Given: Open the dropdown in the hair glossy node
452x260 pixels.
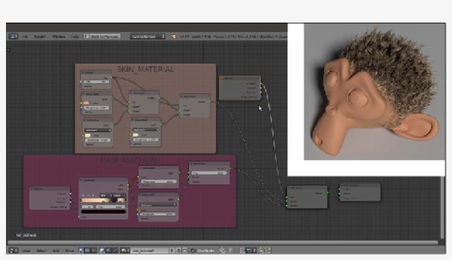Looking at the screenshot, I should (157, 203).
